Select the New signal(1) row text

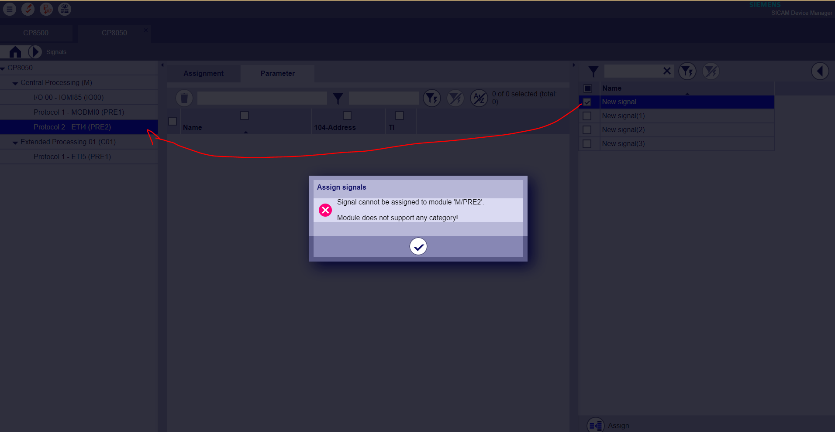(623, 116)
